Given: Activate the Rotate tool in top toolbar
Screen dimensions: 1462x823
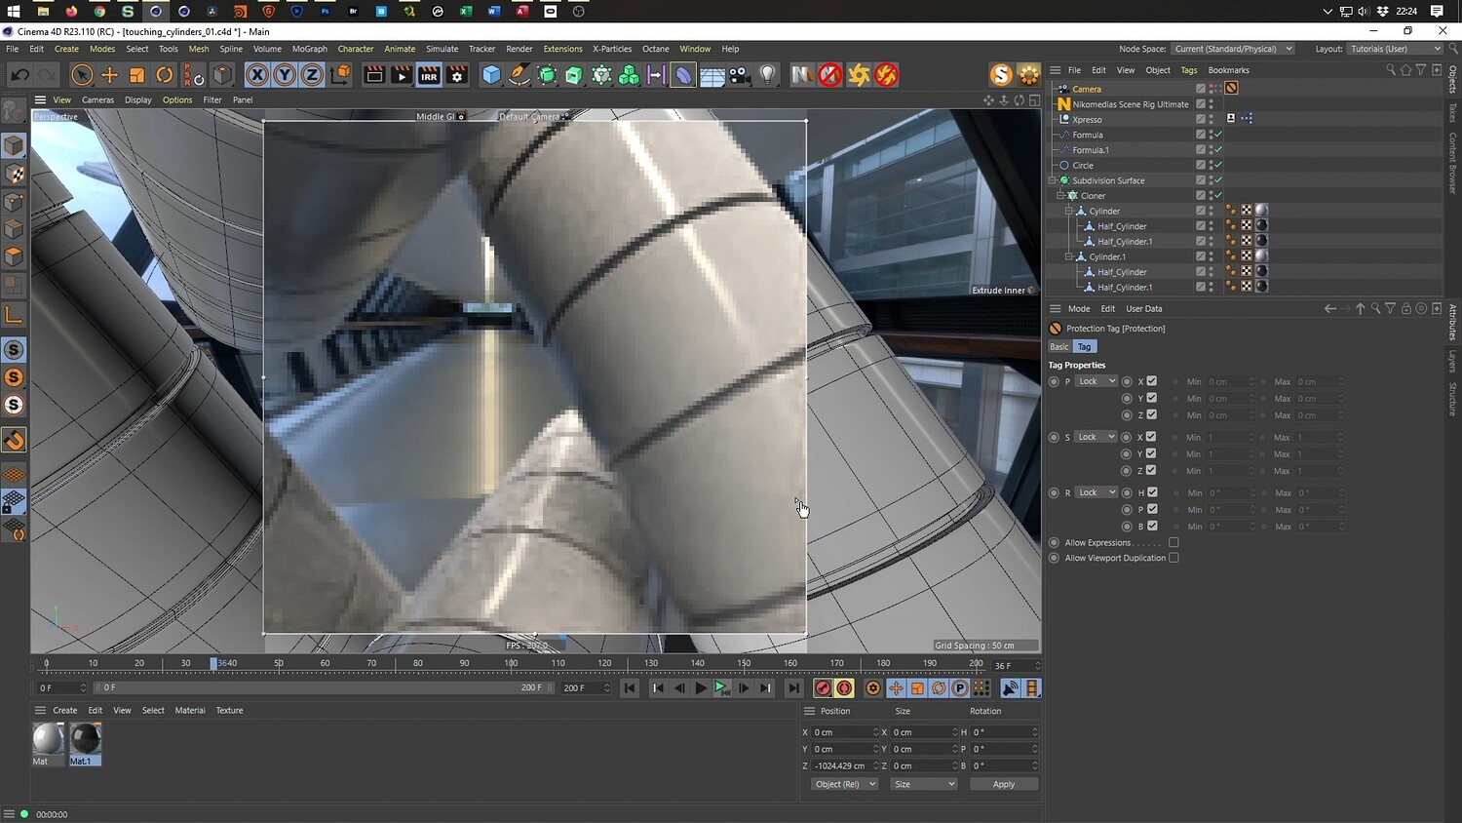Looking at the screenshot, I should [x=165, y=75].
